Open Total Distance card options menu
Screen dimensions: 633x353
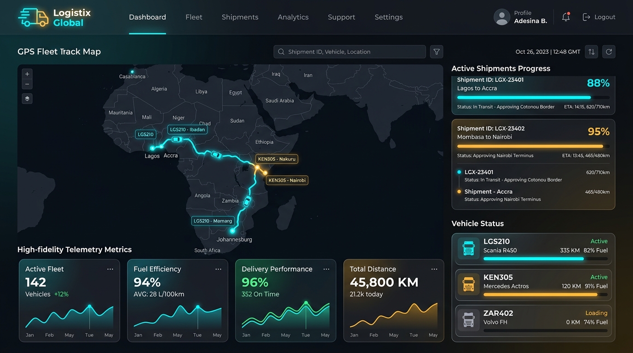[434, 269]
